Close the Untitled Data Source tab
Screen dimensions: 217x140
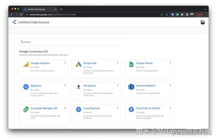(x=55, y=9)
